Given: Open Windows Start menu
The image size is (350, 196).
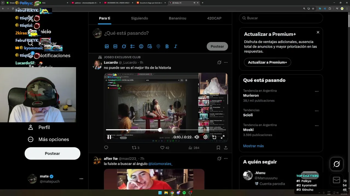Looking at the screenshot, I should (160, 193).
